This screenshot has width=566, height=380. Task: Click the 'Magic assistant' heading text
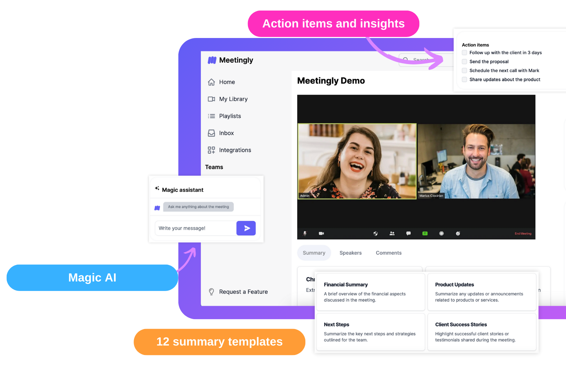(x=183, y=190)
